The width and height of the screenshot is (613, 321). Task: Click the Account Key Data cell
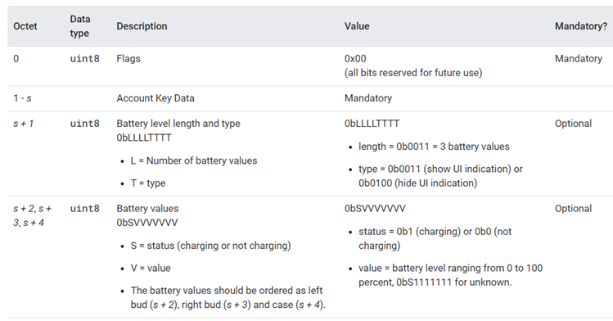[x=156, y=98]
